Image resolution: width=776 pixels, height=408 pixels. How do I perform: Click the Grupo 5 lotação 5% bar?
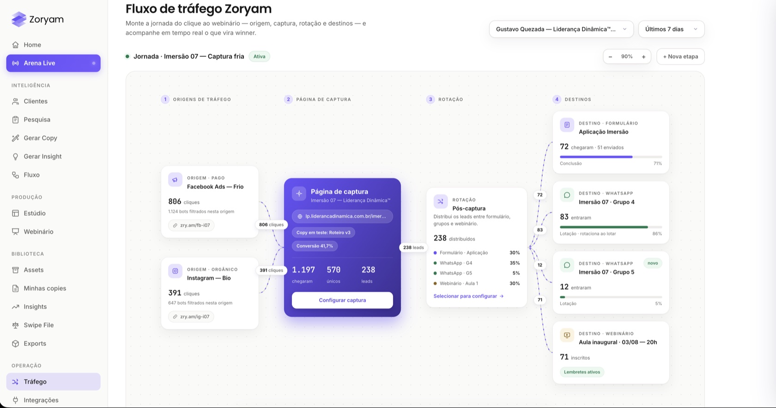pos(611,297)
